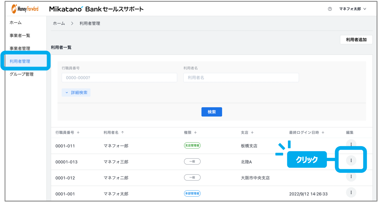Expand the 詳細検索 advanced search
Viewport: 378px width, 202px height.
pos(76,93)
